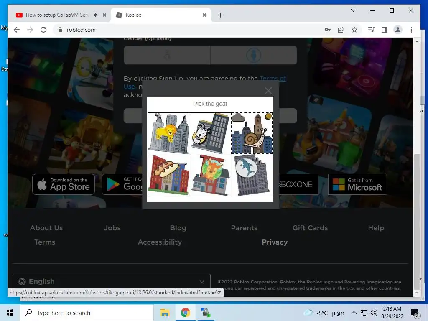
Task: Pick the shark tile
Action: pyautogui.click(x=252, y=175)
